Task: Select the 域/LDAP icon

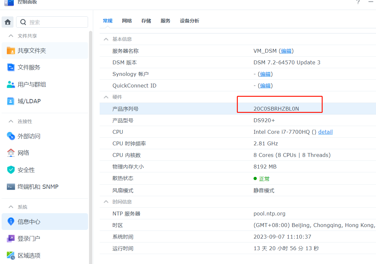Action: [11, 101]
